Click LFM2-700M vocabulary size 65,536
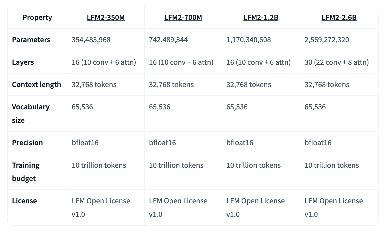Viewport: 386px width, 232px height. pyautogui.click(x=160, y=107)
